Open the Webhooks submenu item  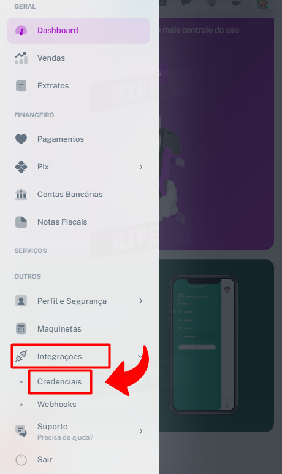tap(57, 404)
